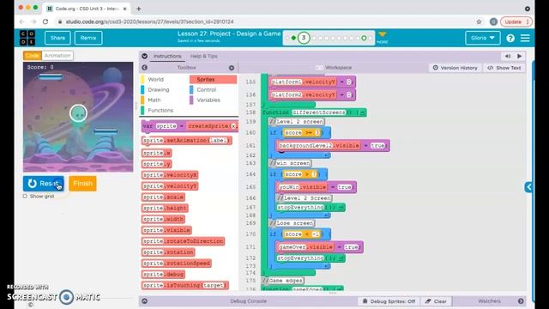Click the orange Finish button
Screen dimensions: 549x309
coord(82,183)
